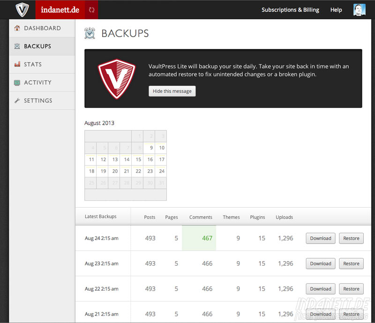This screenshot has height=323, width=375.
Task: Click the Comments column header
Action: tap(201, 217)
